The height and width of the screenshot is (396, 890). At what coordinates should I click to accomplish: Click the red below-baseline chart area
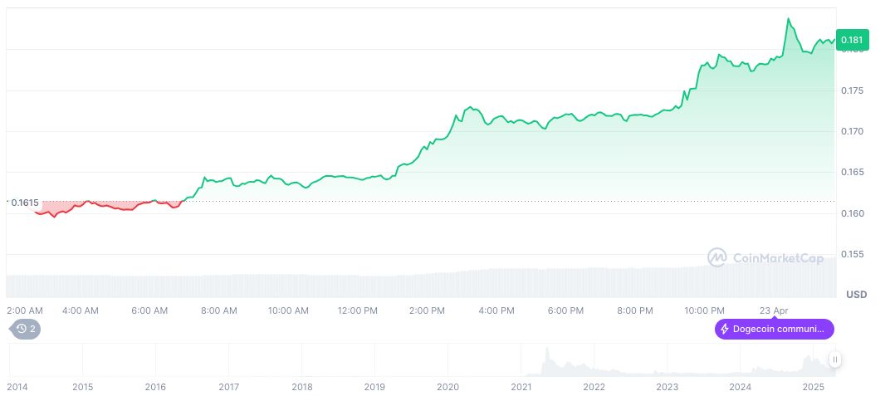(x=100, y=205)
